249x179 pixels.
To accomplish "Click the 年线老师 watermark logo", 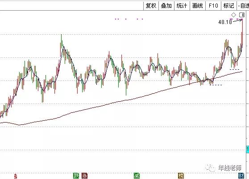I will (x=223, y=168).
